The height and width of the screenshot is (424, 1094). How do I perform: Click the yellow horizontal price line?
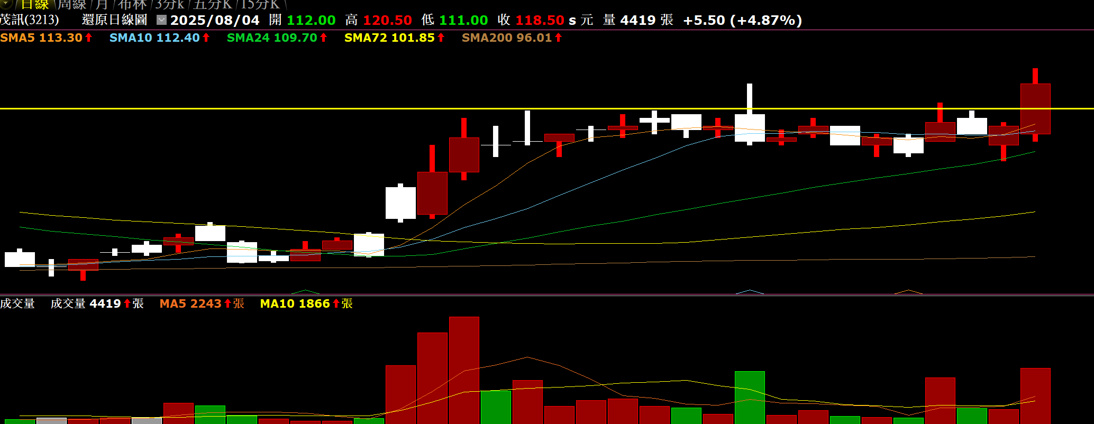(317, 108)
